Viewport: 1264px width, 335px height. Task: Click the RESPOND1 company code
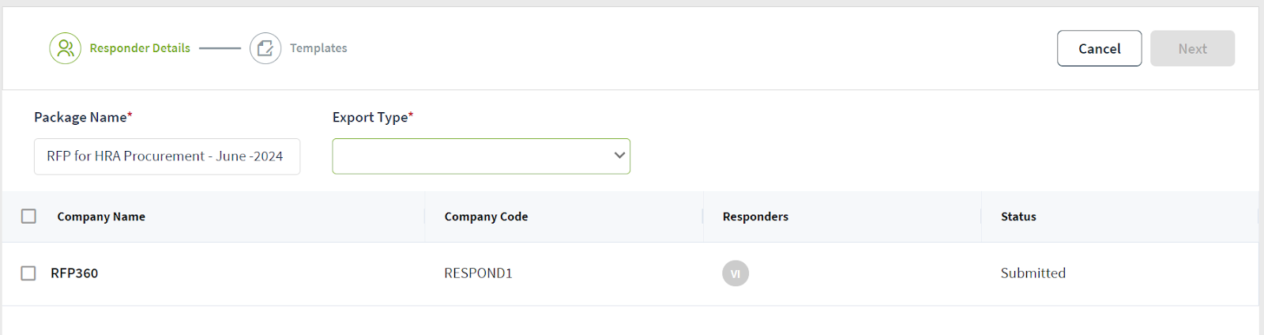[478, 273]
